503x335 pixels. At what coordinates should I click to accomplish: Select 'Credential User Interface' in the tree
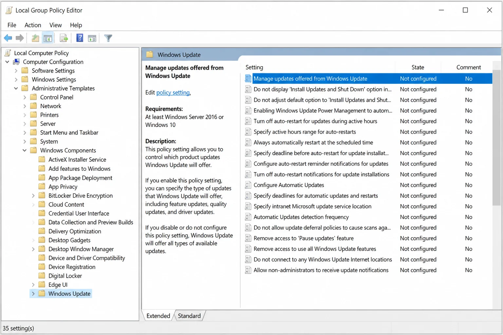point(79,213)
